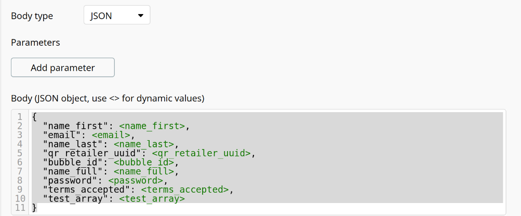This screenshot has width=521, height=216.
Task: Click the "terms_accepted" key text
Action: tap(86, 190)
